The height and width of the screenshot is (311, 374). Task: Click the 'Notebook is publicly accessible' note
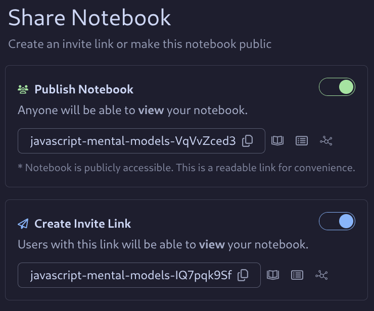pos(186,168)
